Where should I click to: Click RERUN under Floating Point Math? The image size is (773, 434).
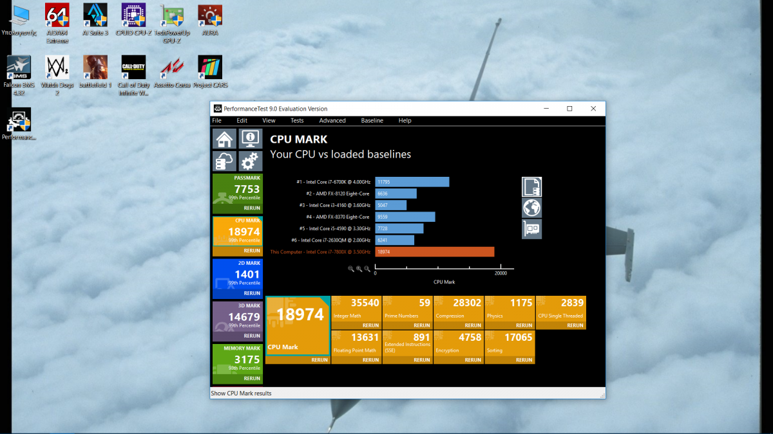370,360
